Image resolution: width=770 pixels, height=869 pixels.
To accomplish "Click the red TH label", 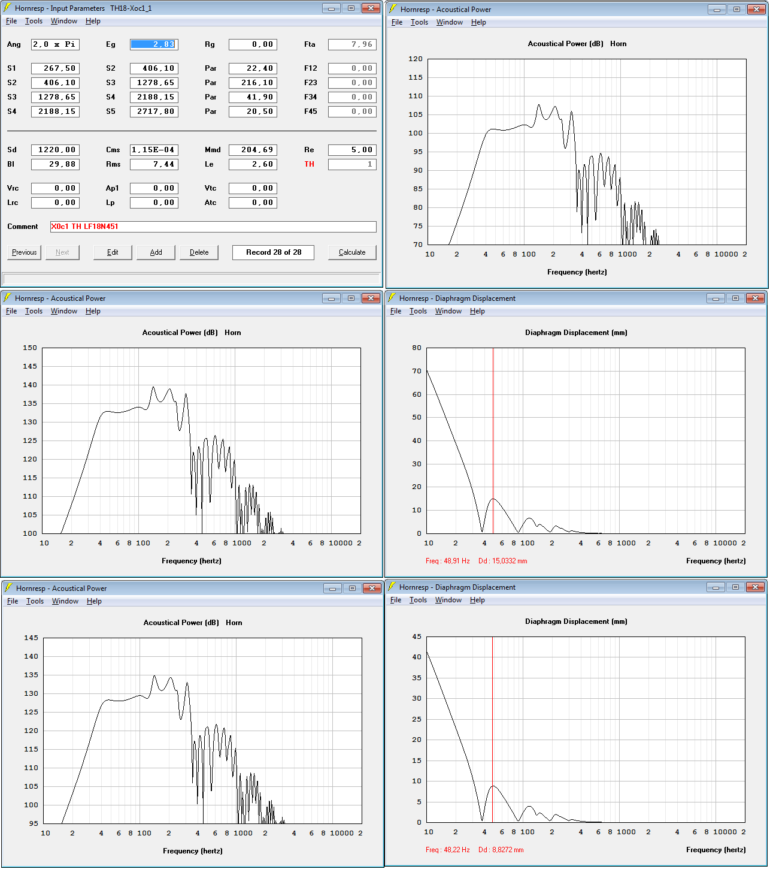I will (309, 164).
